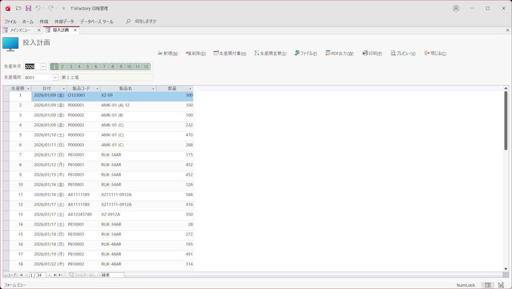Click the 印刷 print icon
512x289 pixels.
tap(365, 53)
